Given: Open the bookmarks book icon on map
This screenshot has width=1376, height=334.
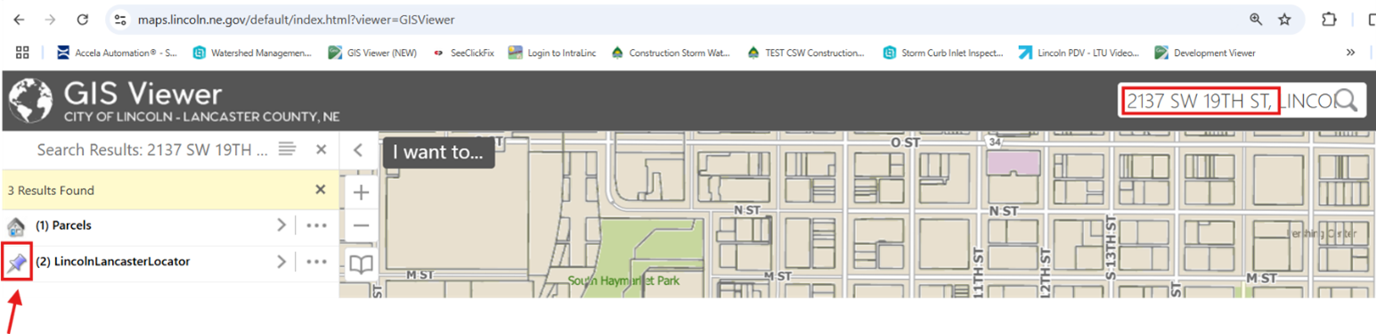Looking at the screenshot, I should [x=361, y=263].
